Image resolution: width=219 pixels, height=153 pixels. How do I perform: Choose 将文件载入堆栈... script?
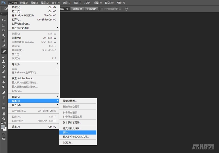pos(78,128)
